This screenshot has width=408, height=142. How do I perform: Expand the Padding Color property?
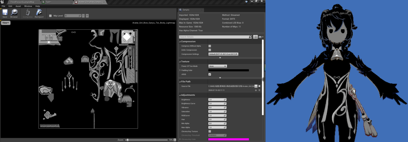coord(180,70)
